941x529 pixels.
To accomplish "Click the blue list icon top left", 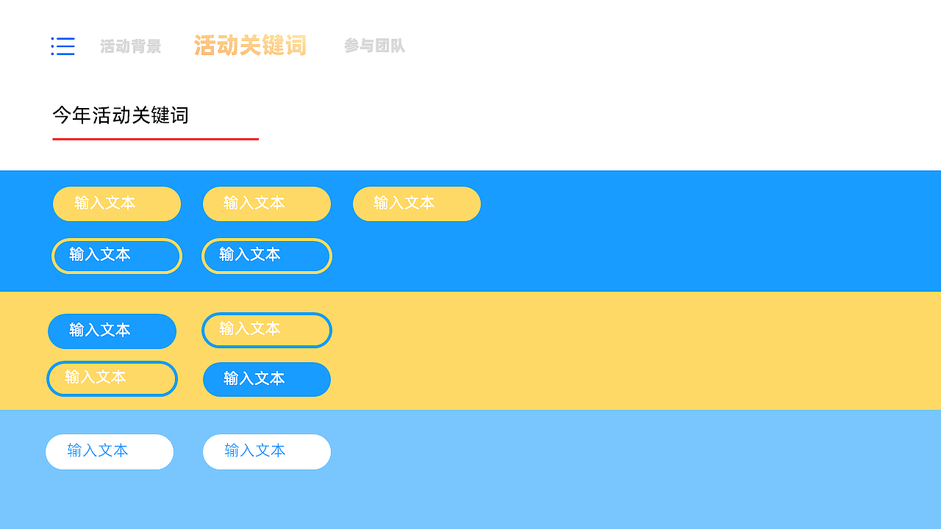I will pyautogui.click(x=62, y=46).
